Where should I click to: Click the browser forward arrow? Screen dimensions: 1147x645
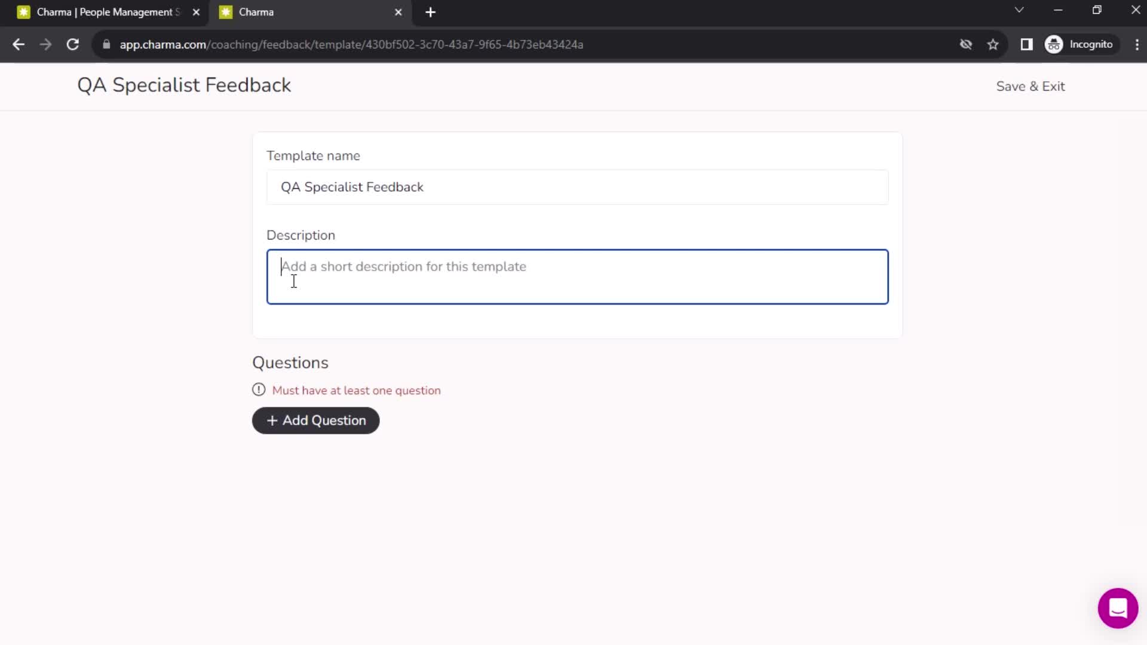tap(45, 44)
